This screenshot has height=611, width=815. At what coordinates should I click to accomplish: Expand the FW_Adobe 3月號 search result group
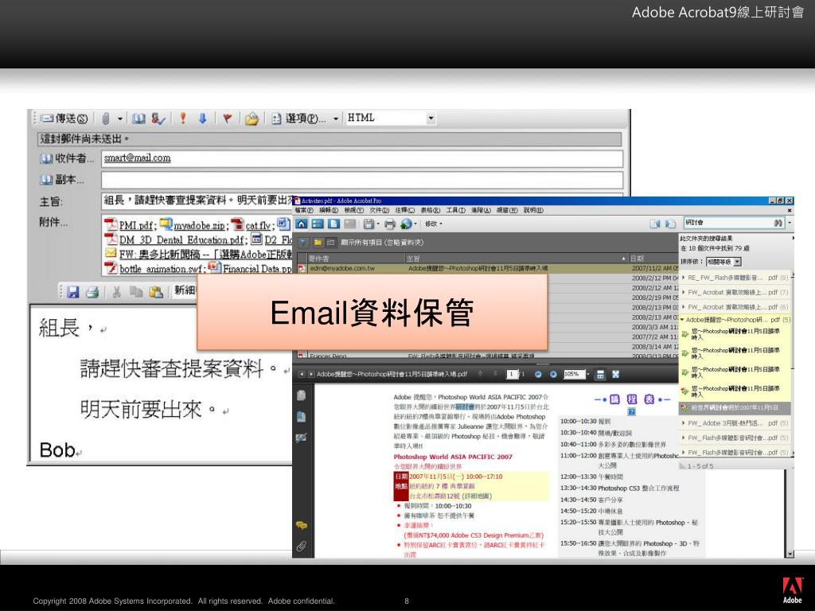click(x=684, y=423)
